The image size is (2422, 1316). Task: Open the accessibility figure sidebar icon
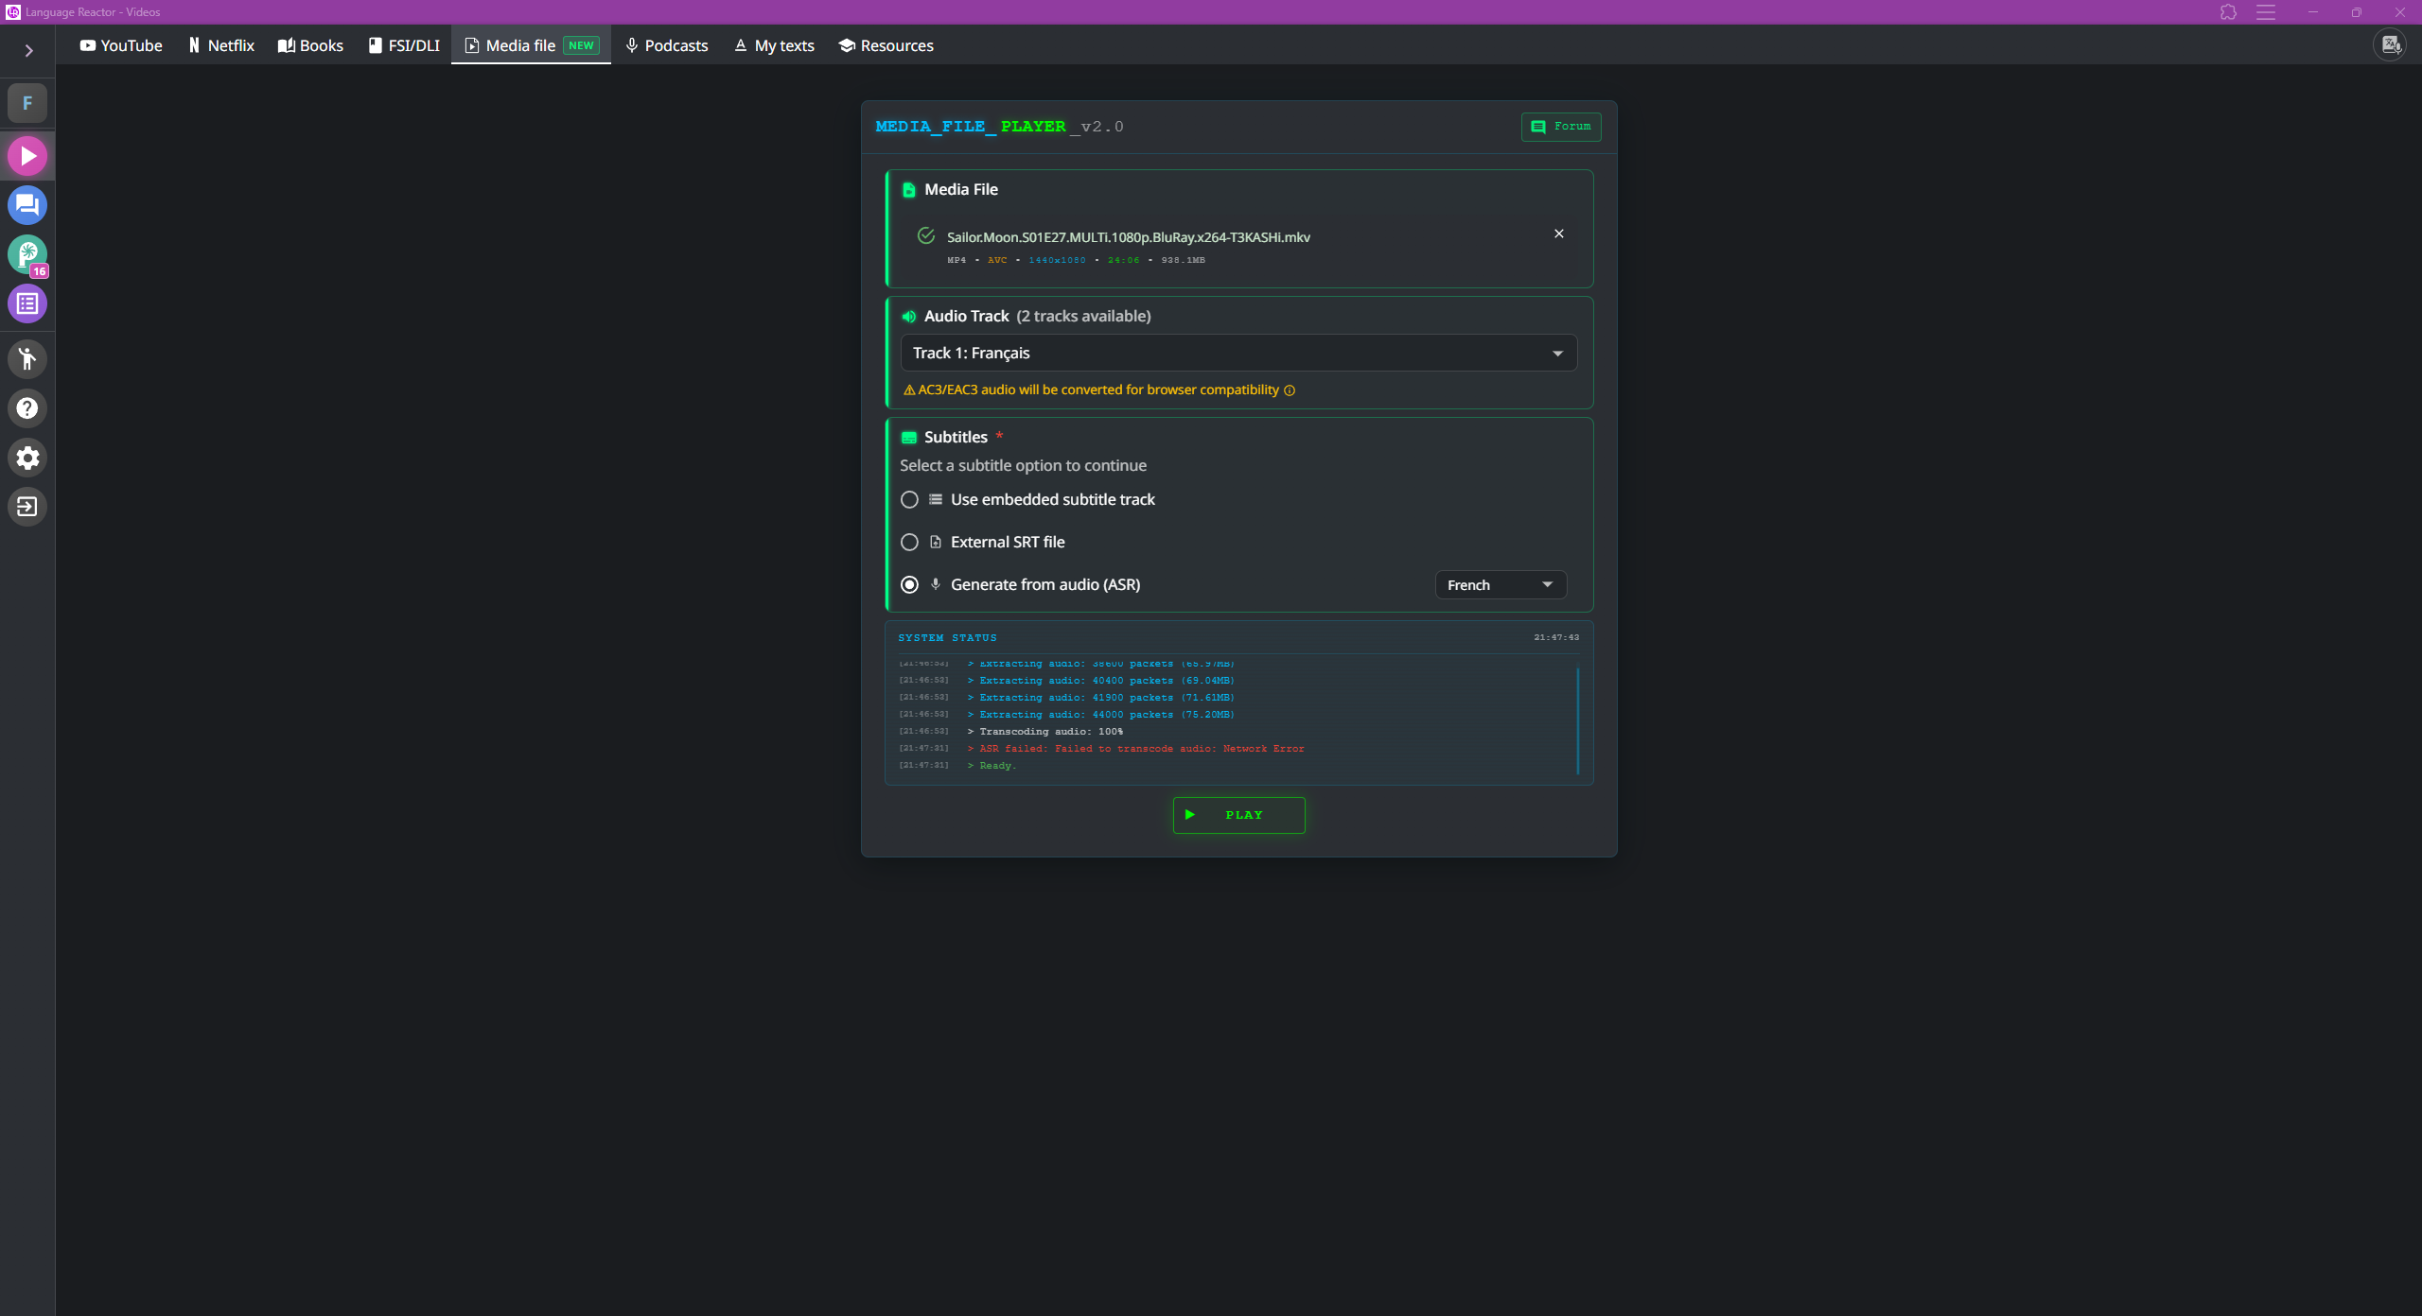[x=27, y=359]
